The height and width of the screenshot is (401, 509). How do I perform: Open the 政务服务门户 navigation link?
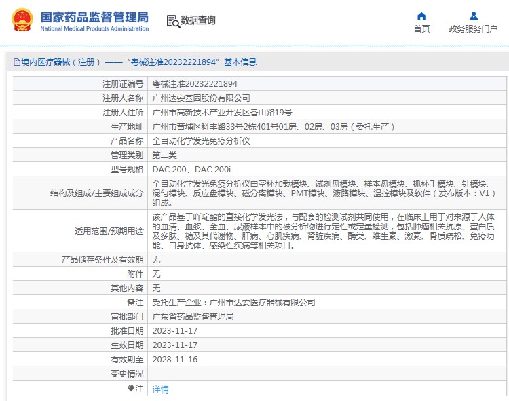coord(473,29)
